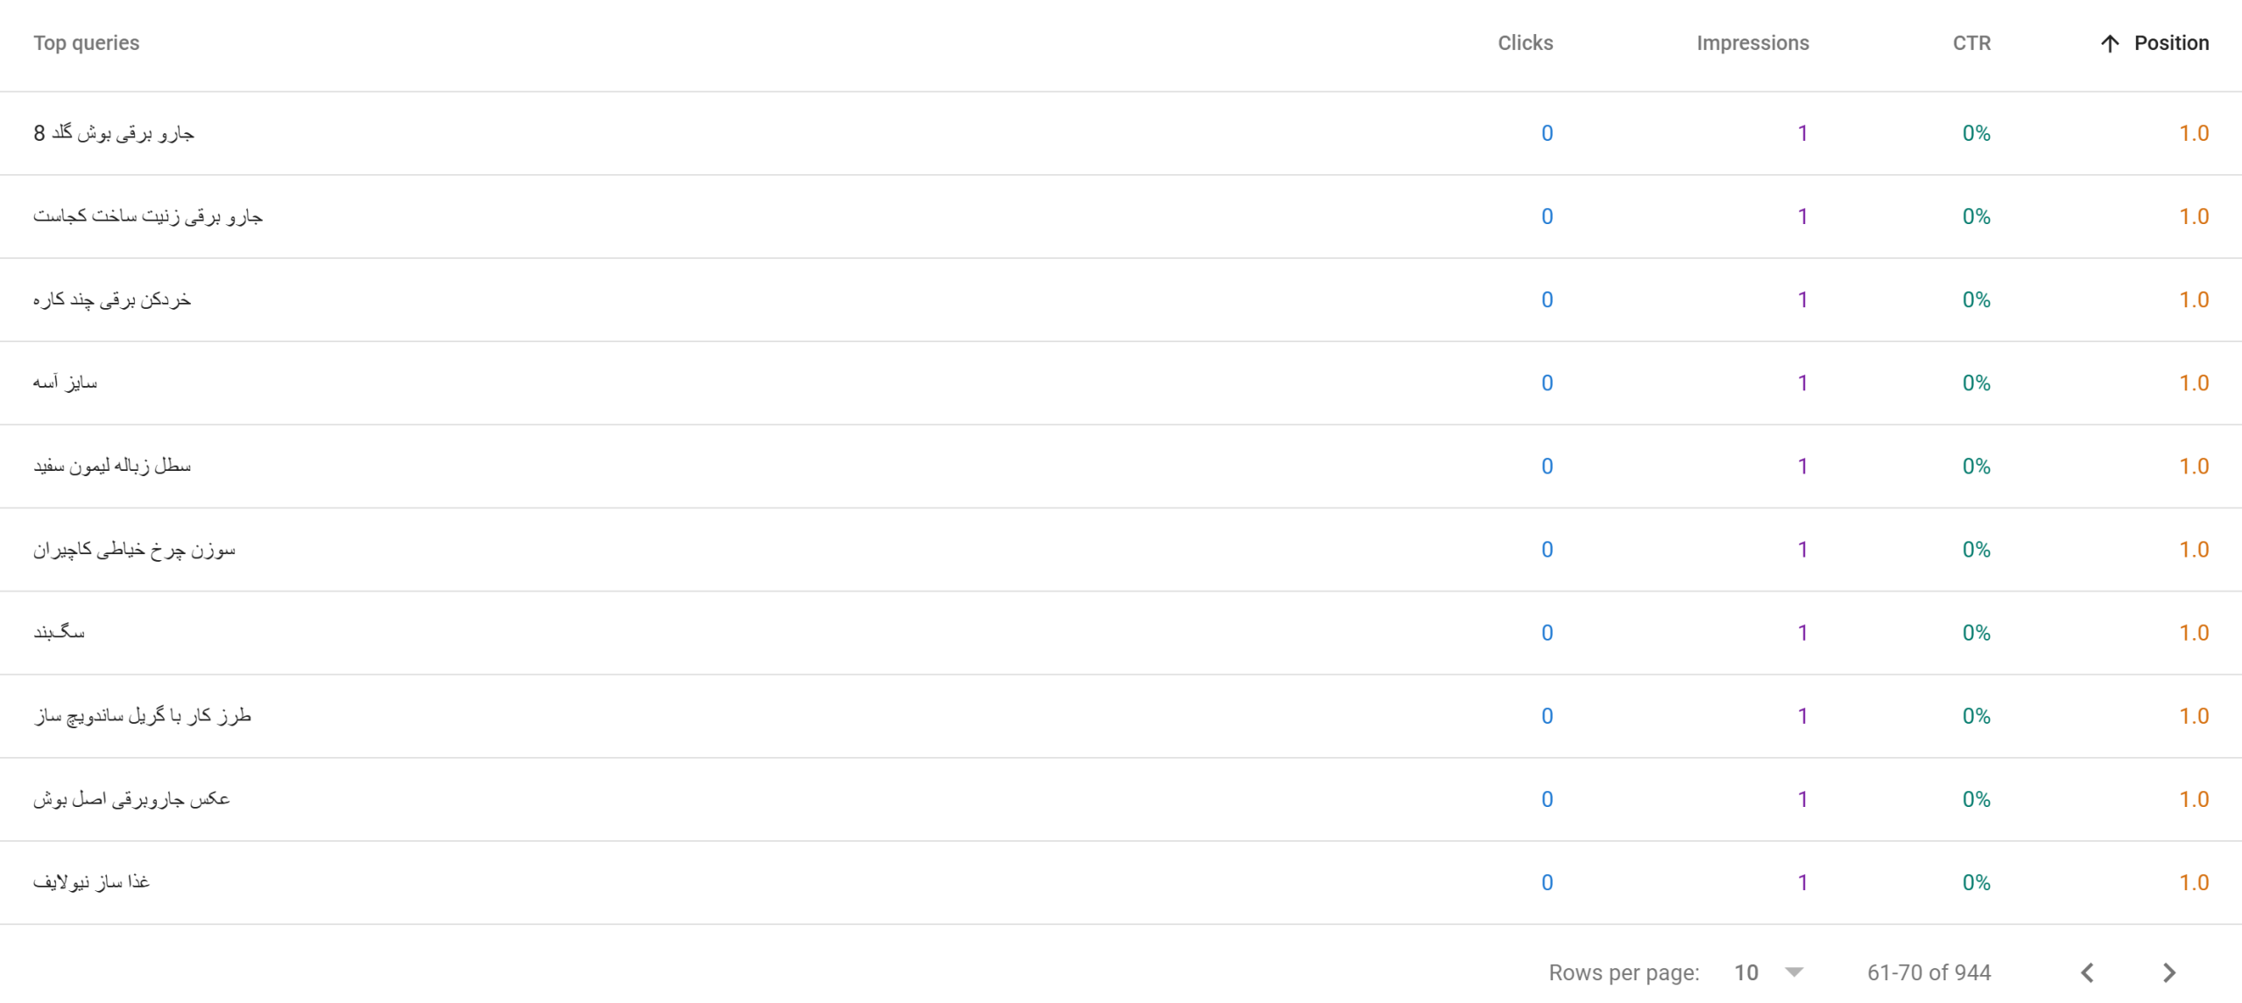The image size is (2242, 1003).
Task: Select the rows per page value 10
Action: (x=1746, y=972)
